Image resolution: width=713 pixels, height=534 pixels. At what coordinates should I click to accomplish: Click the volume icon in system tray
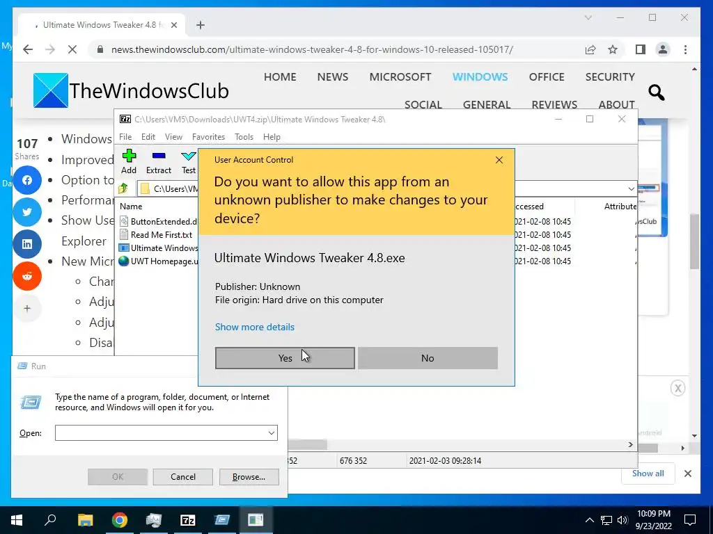coord(622,520)
